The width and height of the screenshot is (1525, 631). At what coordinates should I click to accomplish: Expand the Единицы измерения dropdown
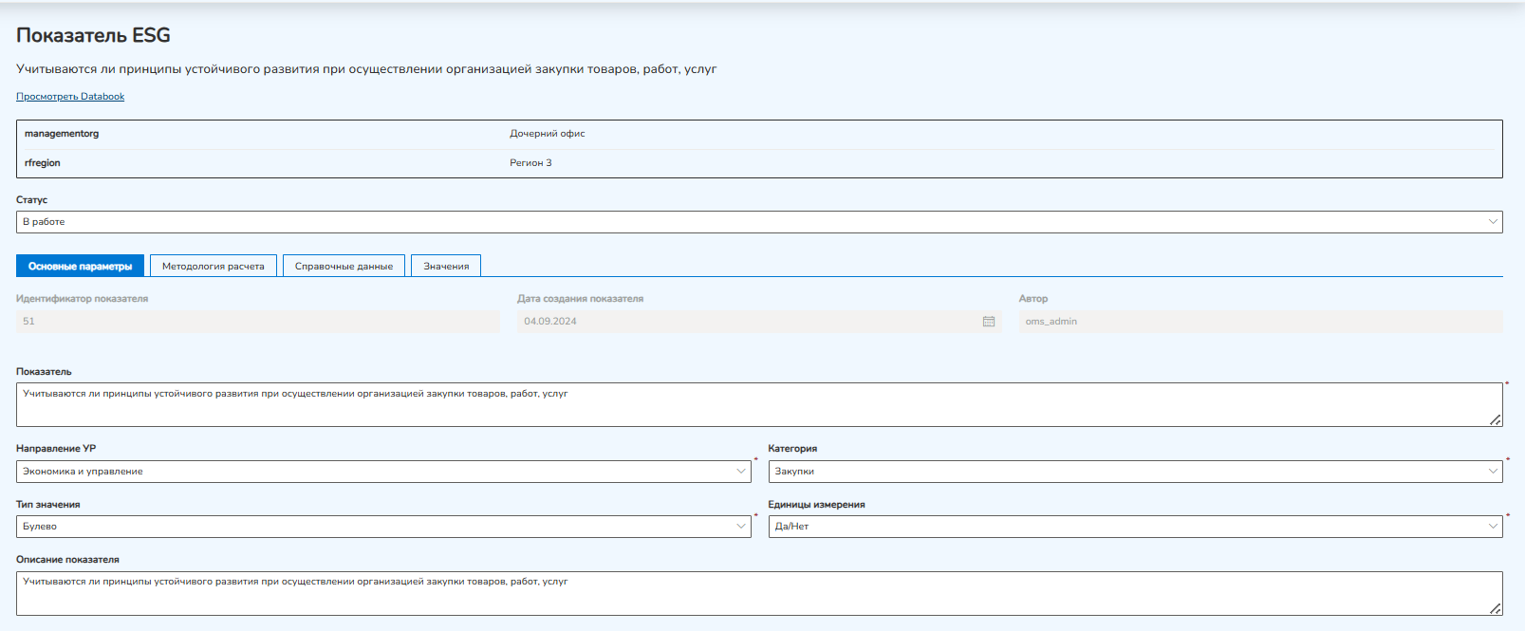1135,527
